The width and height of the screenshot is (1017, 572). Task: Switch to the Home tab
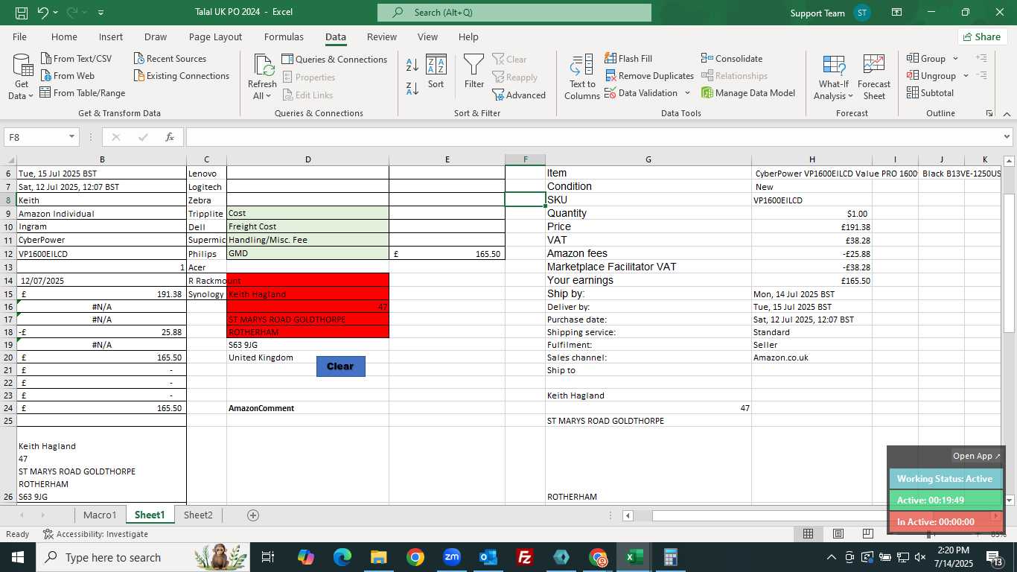click(64, 36)
